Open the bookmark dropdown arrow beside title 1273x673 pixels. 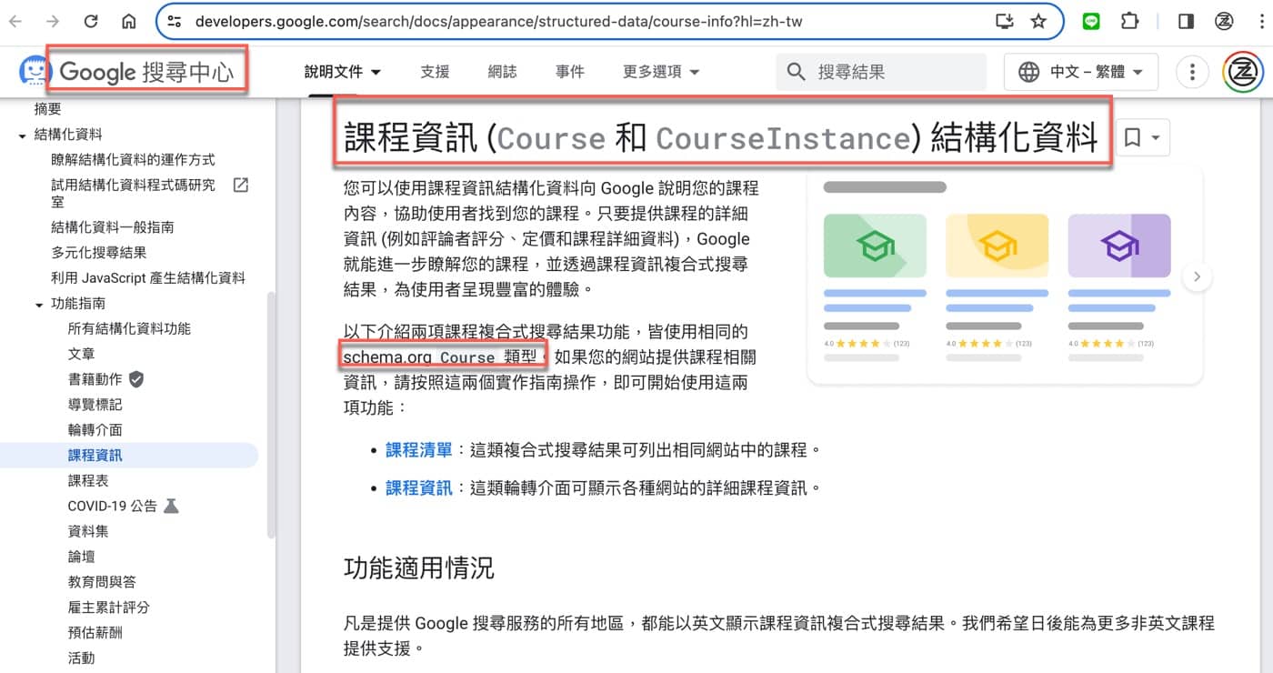(x=1156, y=138)
